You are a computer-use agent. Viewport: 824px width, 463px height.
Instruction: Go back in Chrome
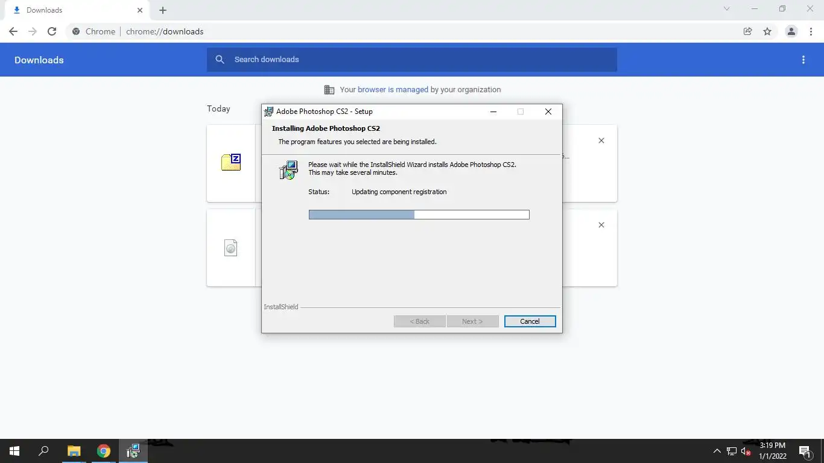click(x=13, y=31)
